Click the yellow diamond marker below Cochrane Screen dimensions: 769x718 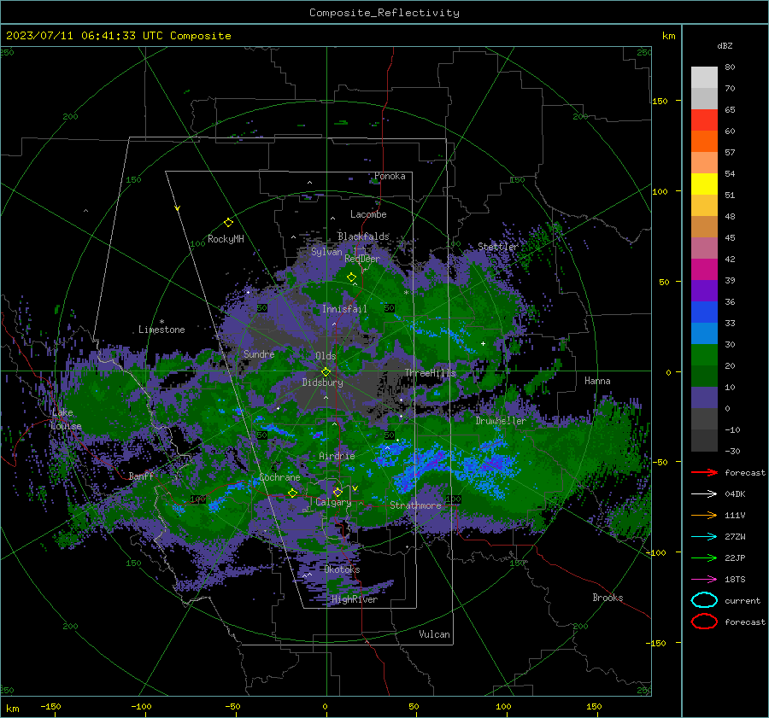pyautogui.click(x=293, y=493)
